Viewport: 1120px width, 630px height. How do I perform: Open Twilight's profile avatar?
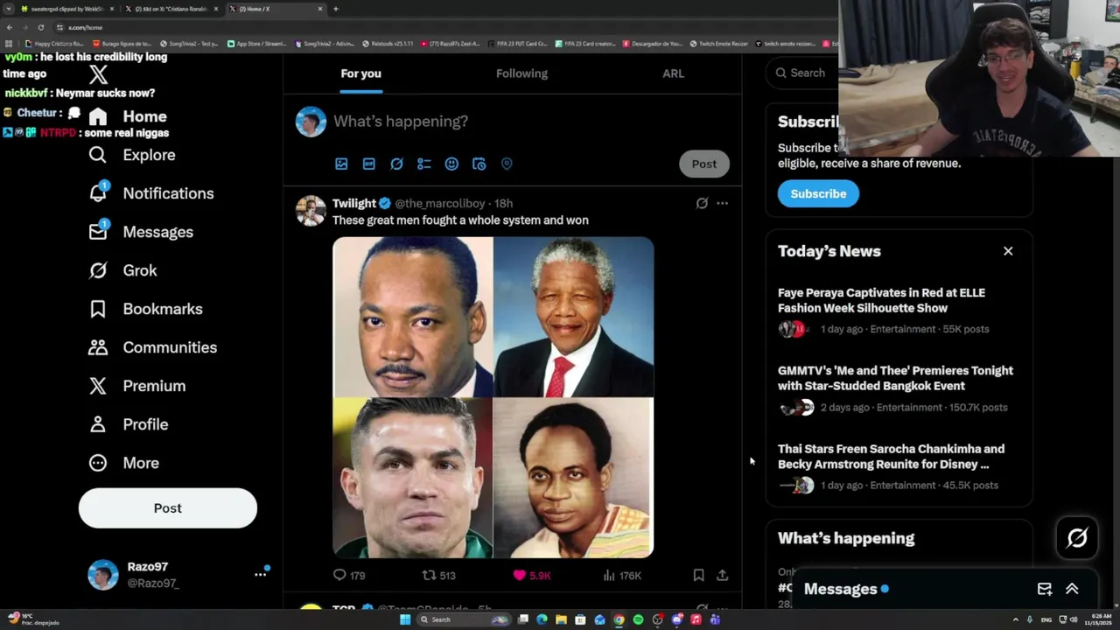[311, 211]
